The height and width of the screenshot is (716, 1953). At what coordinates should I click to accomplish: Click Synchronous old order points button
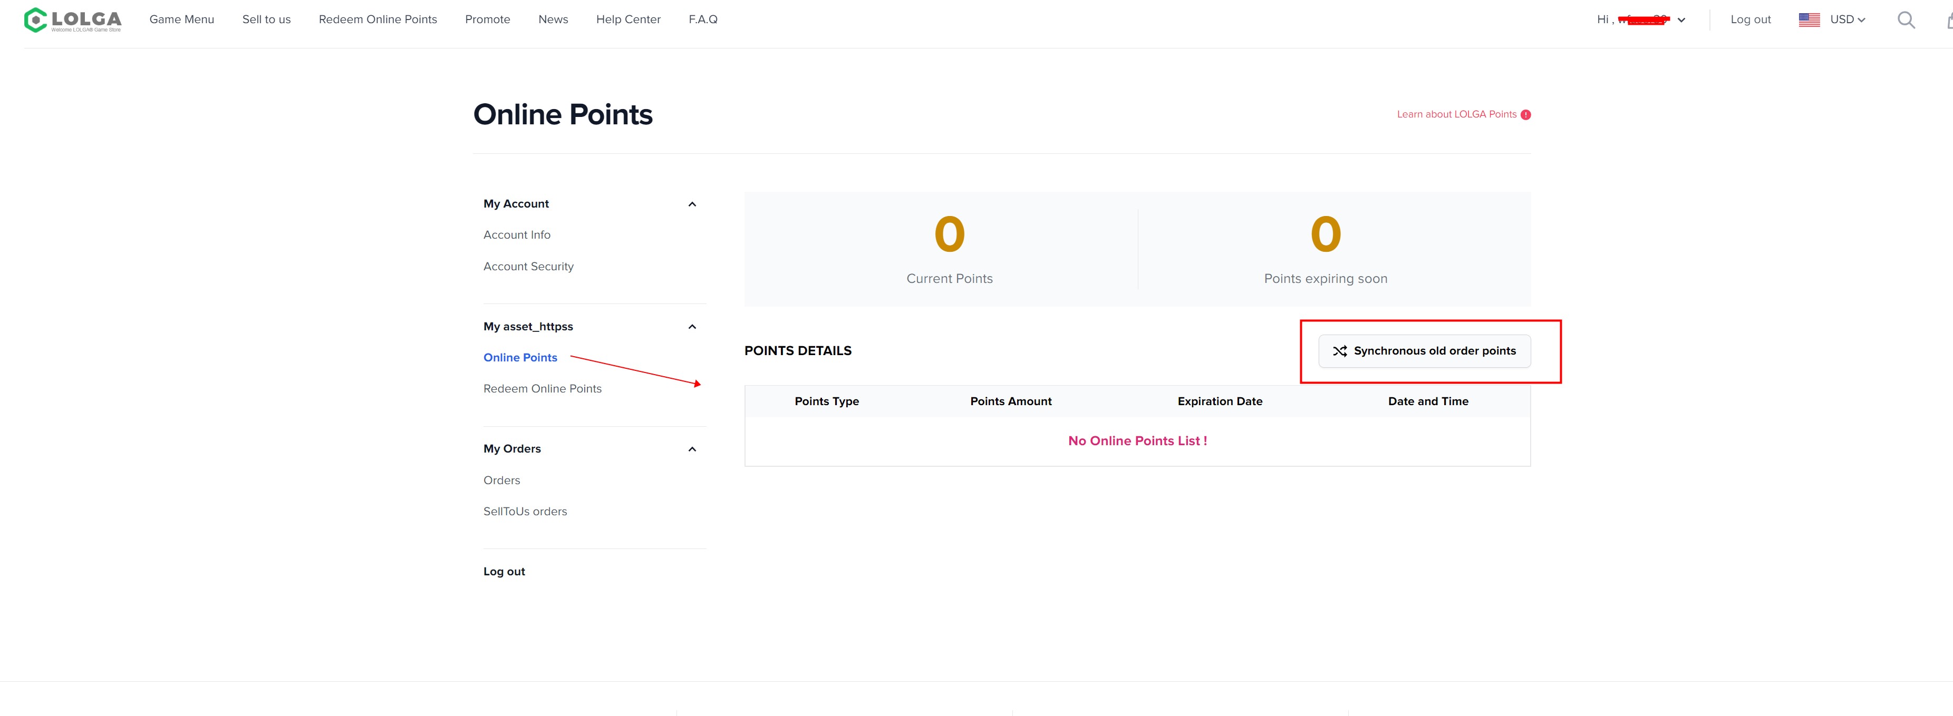click(1424, 351)
